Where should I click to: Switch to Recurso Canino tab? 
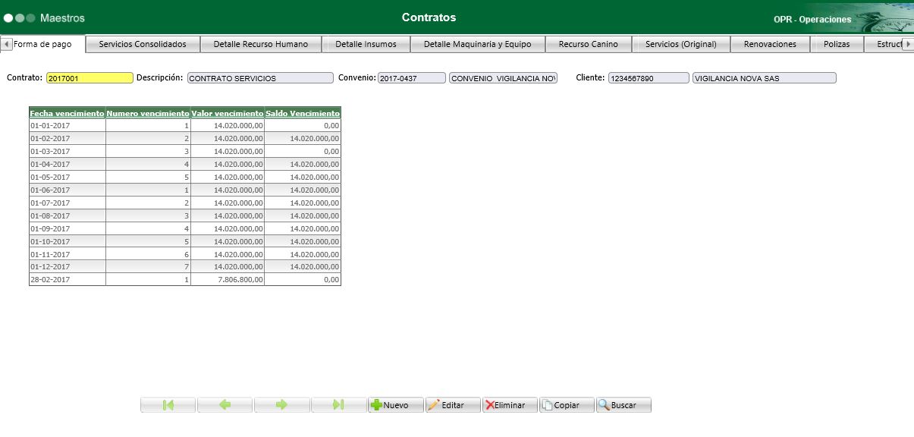click(589, 44)
